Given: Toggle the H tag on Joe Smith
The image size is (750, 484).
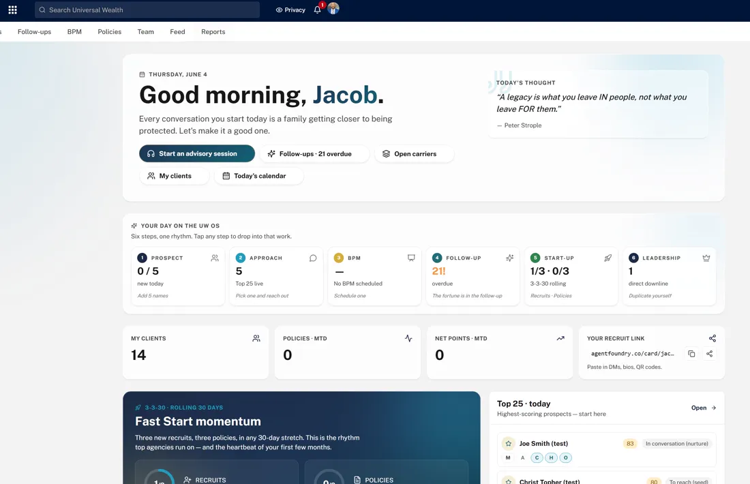Looking at the screenshot, I should 551,457.
